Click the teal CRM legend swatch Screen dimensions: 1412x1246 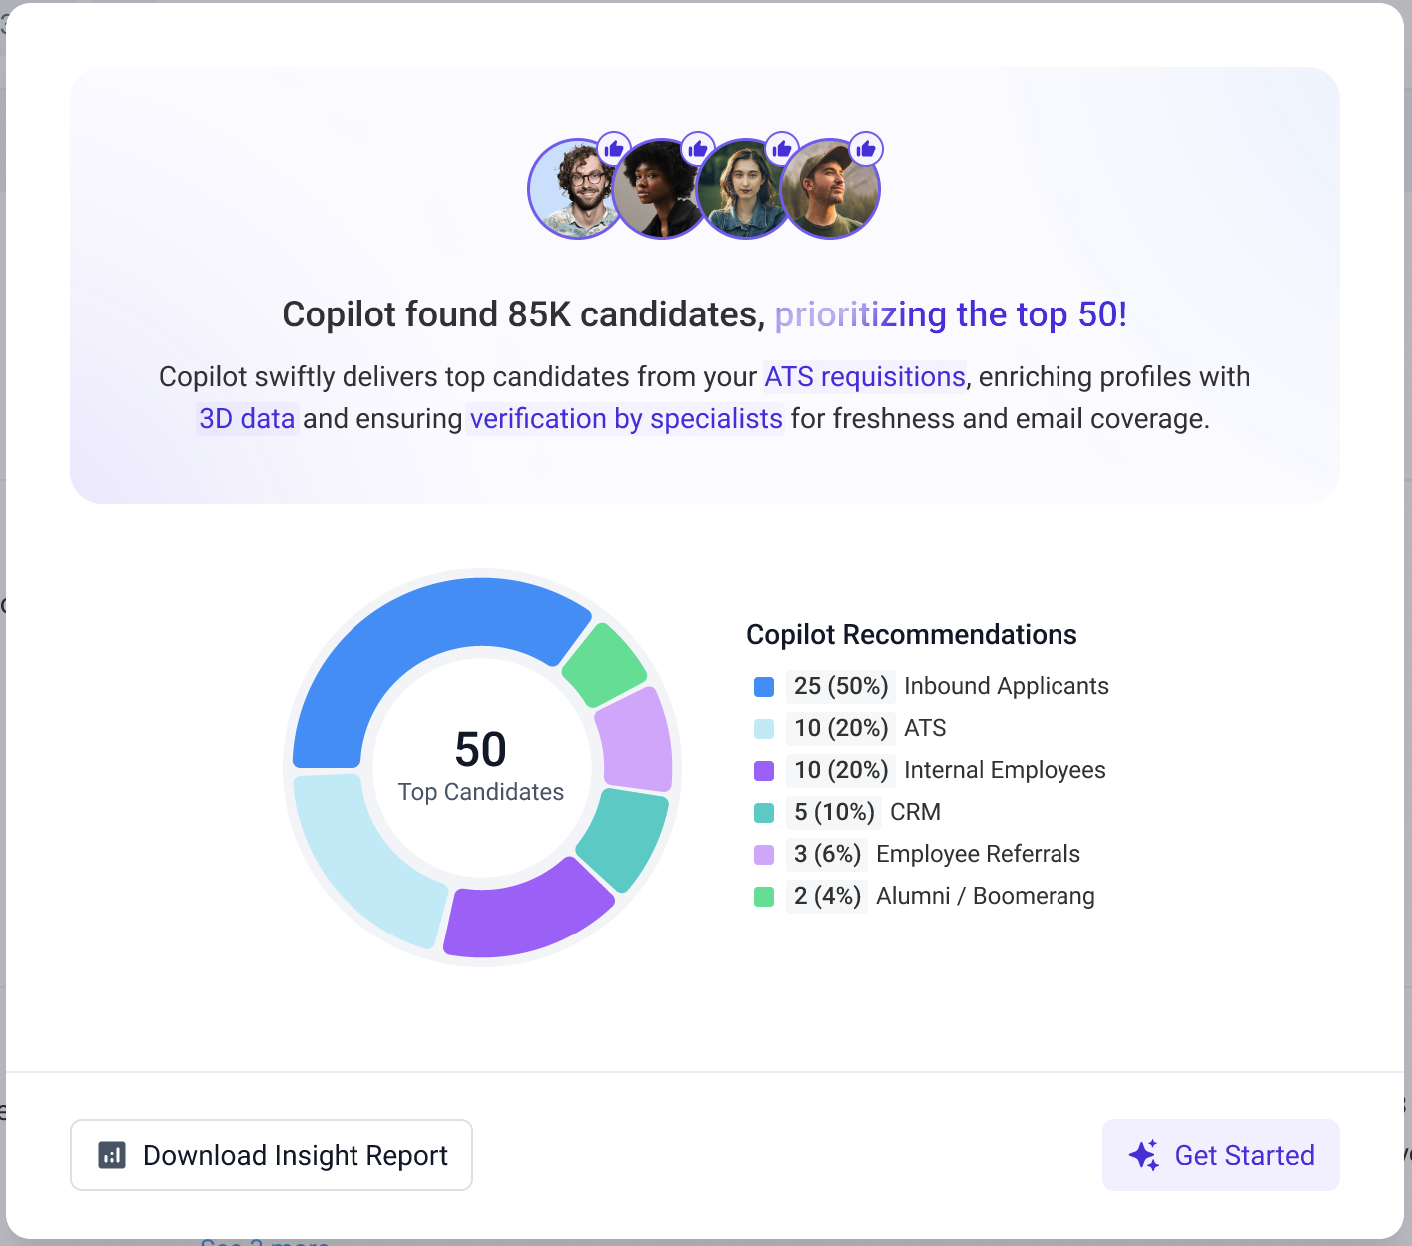764,813
